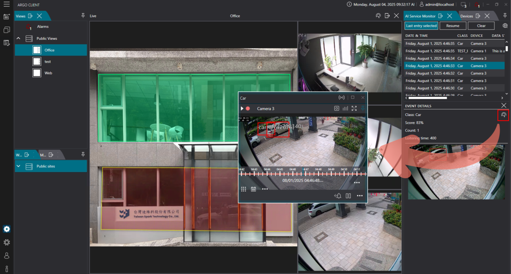The height and width of the screenshot is (274, 511).
Task: Click the timeline at the 04:49 mark
Action: coord(331,174)
